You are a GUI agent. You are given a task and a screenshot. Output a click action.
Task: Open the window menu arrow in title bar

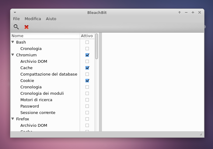pos(15,13)
